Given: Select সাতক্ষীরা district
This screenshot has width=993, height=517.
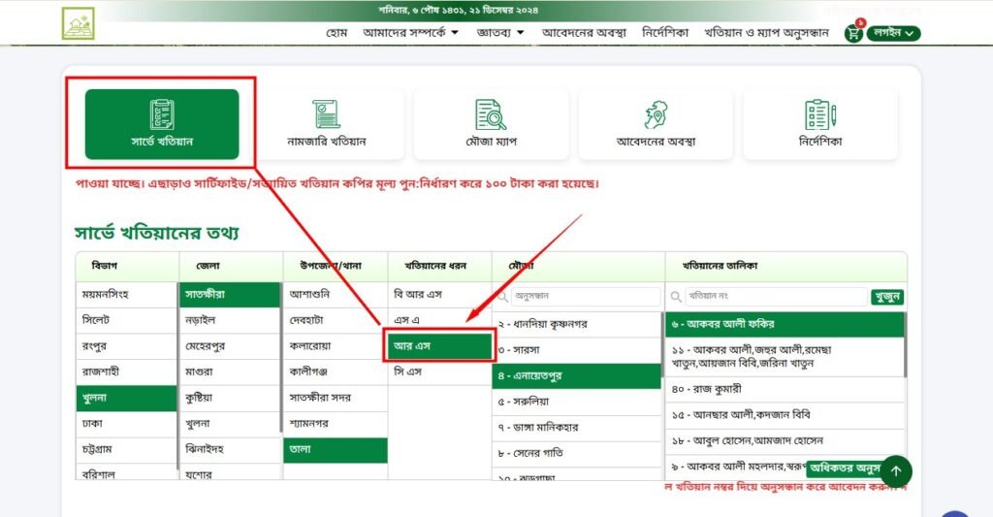Looking at the screenshot, I should (x=230, y=295).
